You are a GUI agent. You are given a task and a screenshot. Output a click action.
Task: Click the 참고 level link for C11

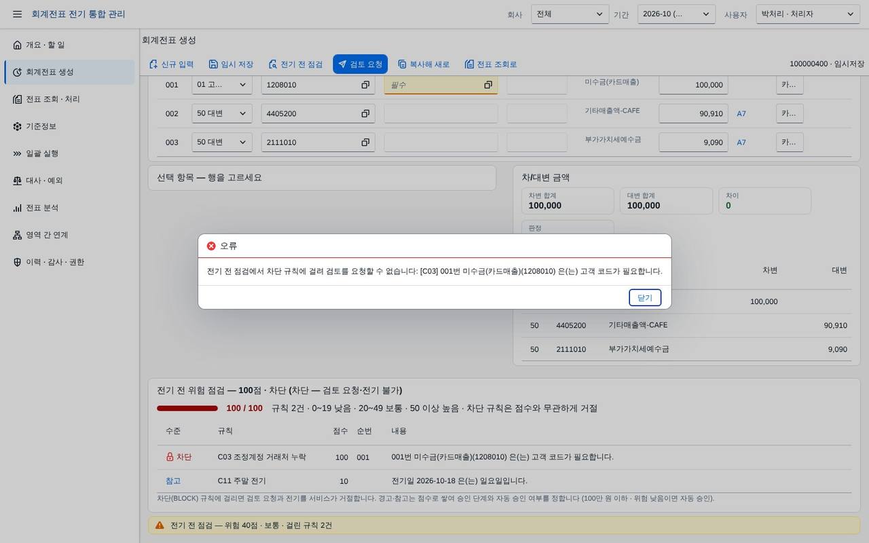[x=173, y=481]
